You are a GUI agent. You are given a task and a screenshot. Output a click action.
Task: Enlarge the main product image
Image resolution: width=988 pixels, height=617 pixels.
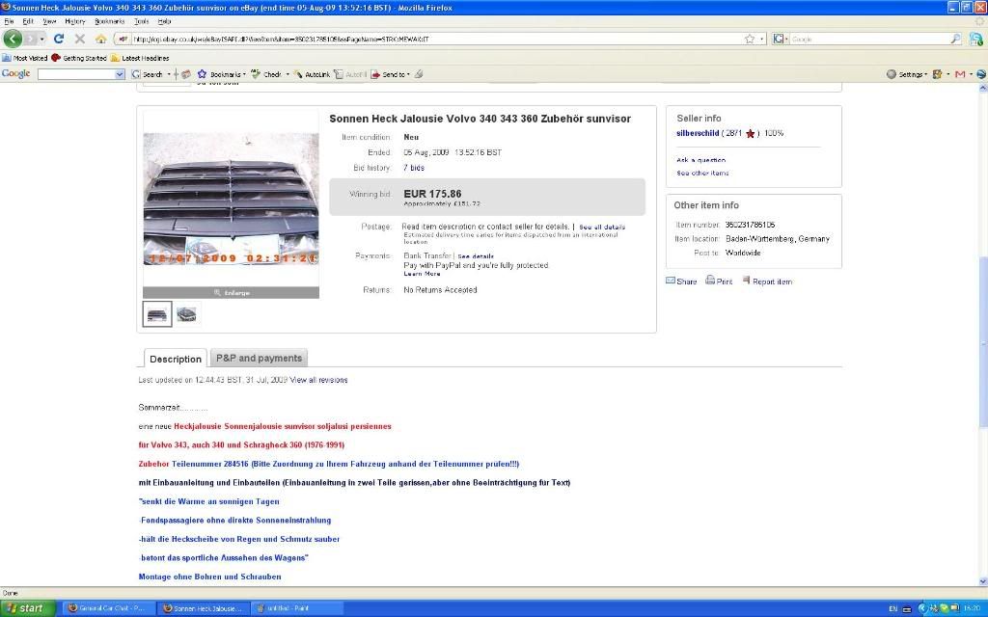231,292
